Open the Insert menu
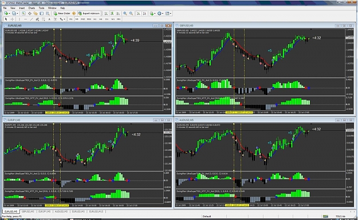The image size is (358, 220). [22, 8]
